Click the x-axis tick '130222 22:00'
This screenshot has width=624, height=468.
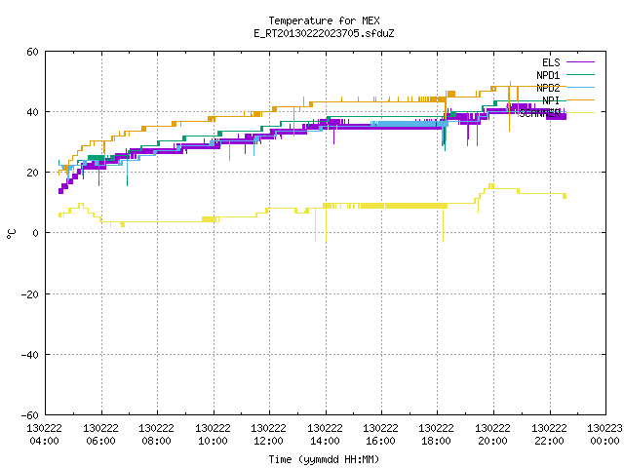(x=550, y=435)
